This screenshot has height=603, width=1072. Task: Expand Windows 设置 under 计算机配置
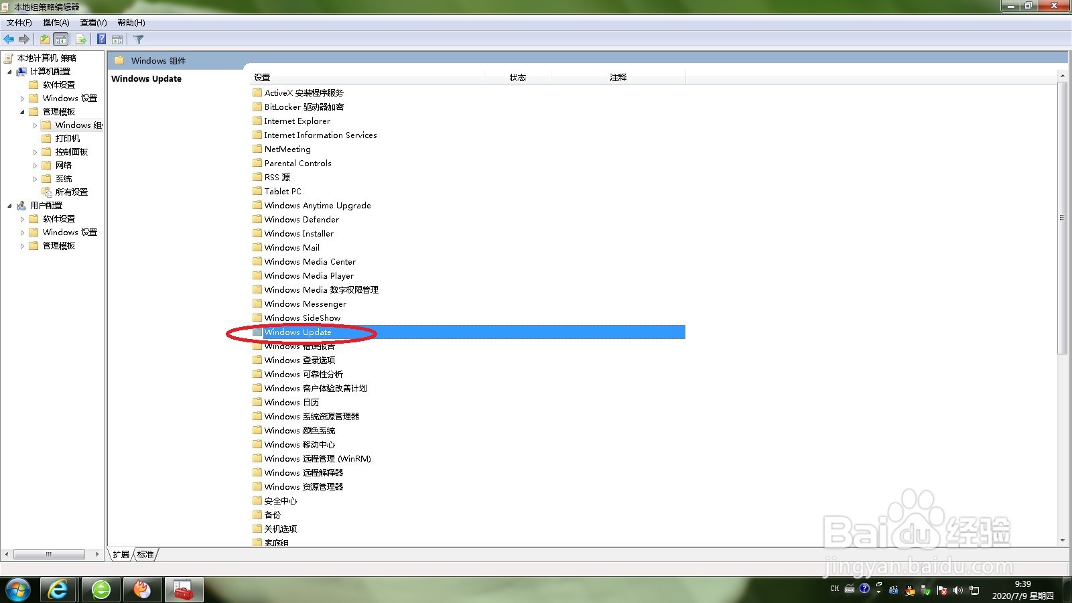pos(22,98)
